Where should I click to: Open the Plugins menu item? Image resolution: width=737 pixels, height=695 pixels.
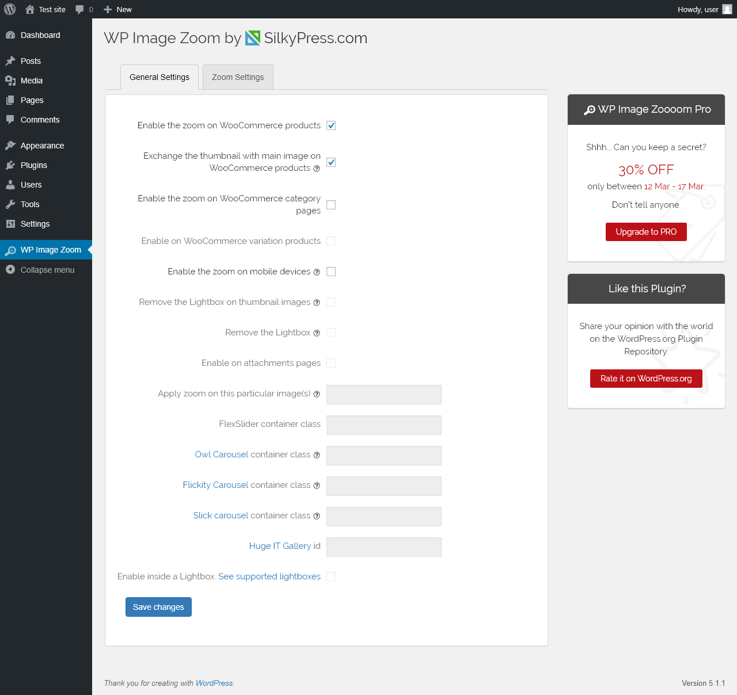(x=46, y=165)
